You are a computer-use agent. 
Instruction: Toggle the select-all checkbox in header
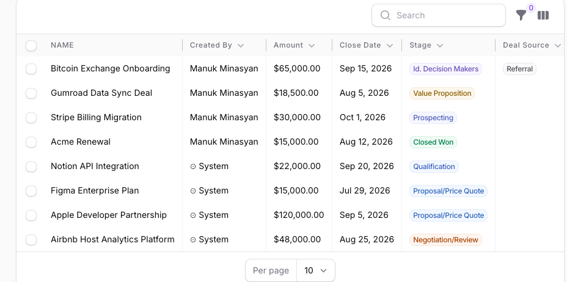[31, 46]
